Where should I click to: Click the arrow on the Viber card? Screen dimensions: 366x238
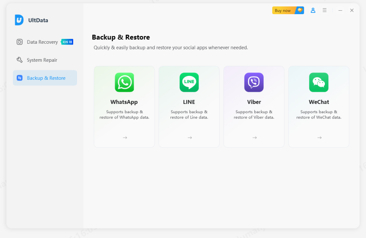point(255,138)
